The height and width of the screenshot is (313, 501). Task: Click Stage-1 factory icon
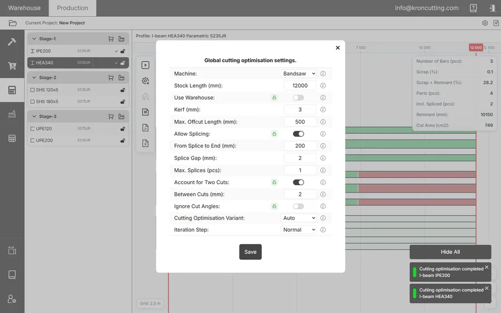121,39
